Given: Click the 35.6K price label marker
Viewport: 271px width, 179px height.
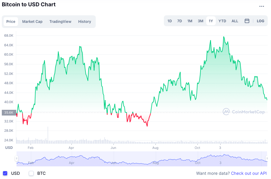Looking at the screenshot, I should coord(9,113).
